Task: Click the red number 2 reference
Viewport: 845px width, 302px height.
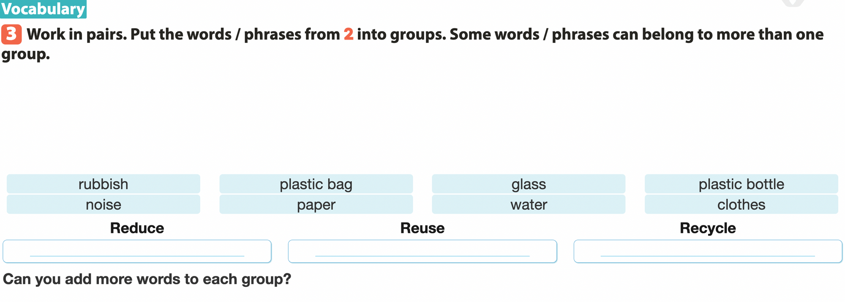Action: [x=348, y=35]
